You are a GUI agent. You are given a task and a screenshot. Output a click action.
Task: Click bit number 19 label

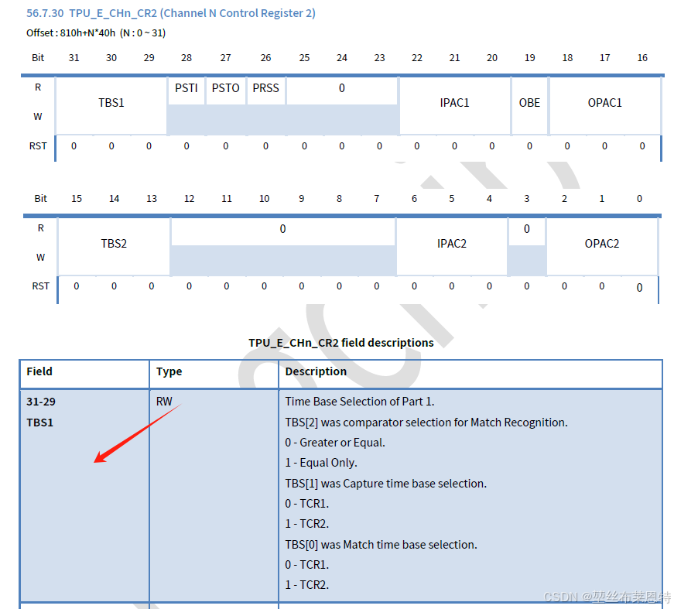(x=529, y=58)
